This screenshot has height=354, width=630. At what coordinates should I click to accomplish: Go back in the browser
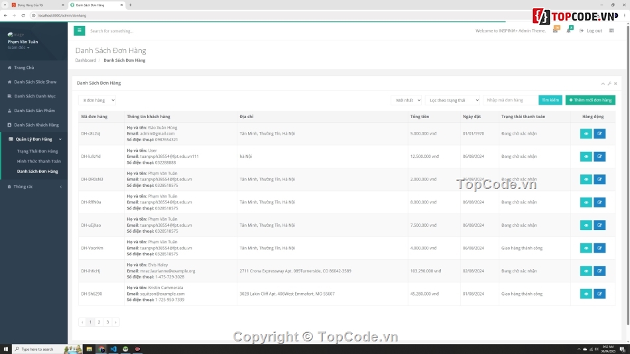click(5, 15)
